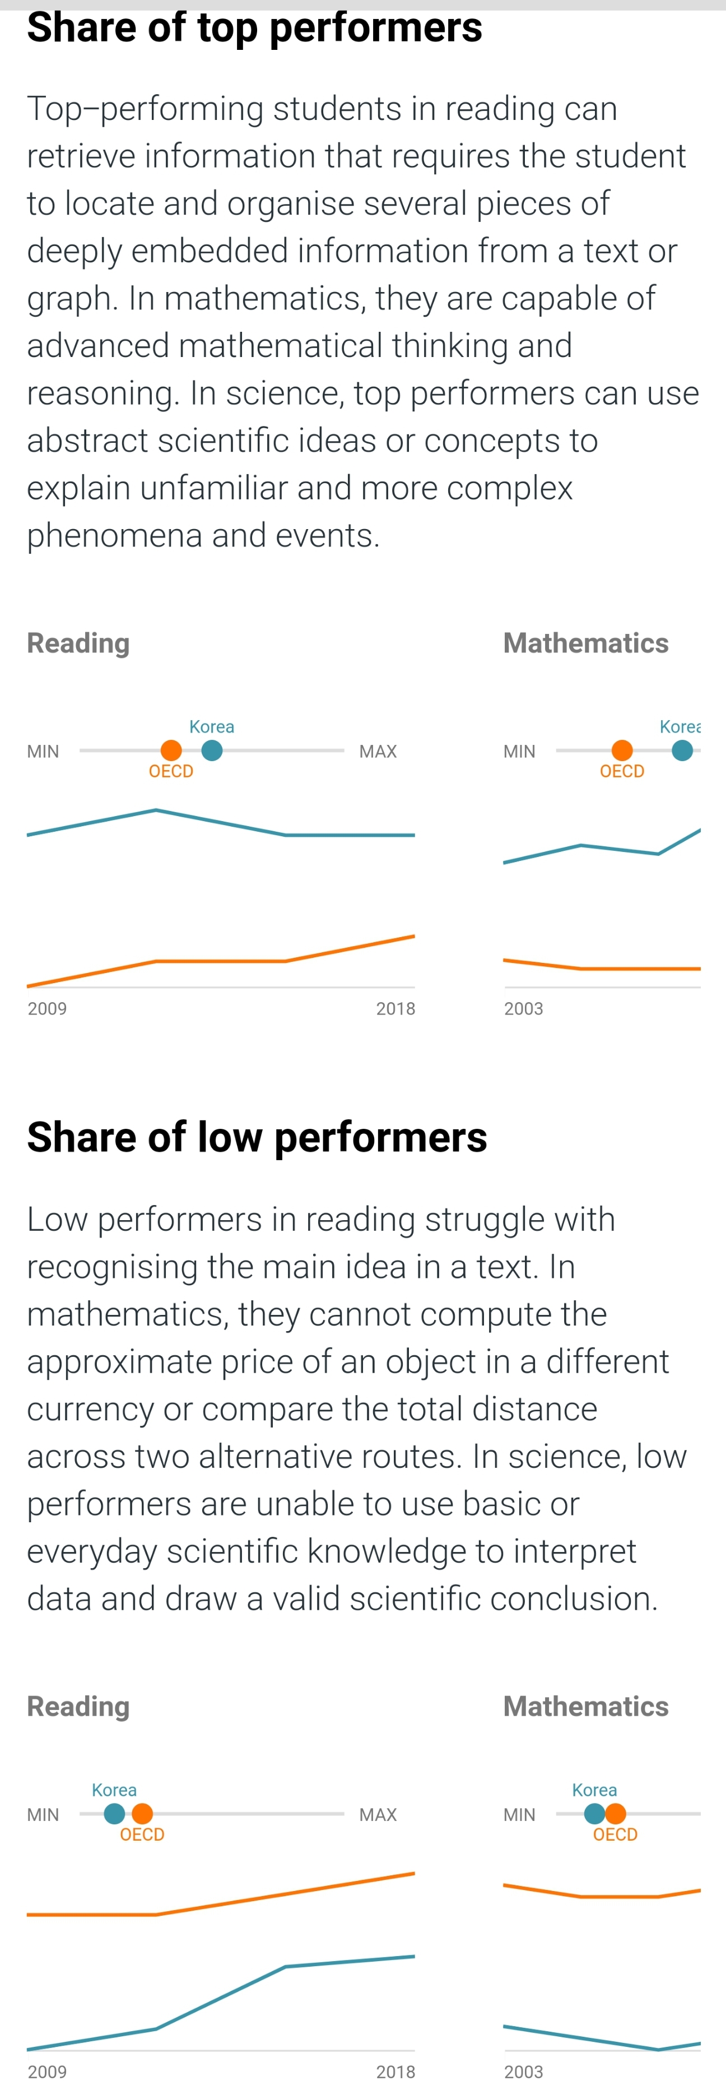Select the Korea dot in top performers Mathematics
Viewport: 726px width, 2099px height.
682,750
